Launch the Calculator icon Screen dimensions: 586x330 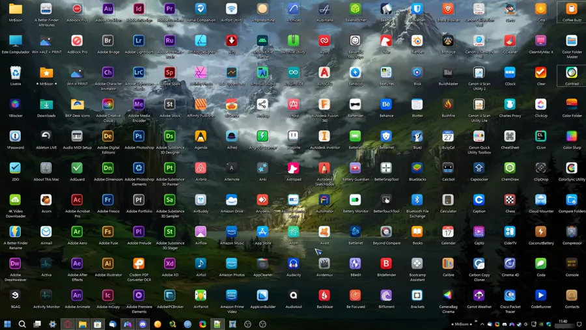point(448,200)
